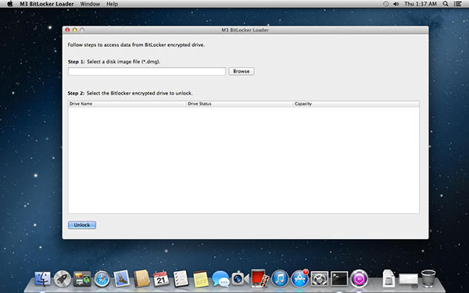Open FaceTime camera icon in dock
469x293 pixels.
240,279
